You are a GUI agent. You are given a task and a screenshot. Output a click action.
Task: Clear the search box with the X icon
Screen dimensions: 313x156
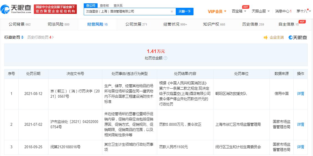click(172, 12)
